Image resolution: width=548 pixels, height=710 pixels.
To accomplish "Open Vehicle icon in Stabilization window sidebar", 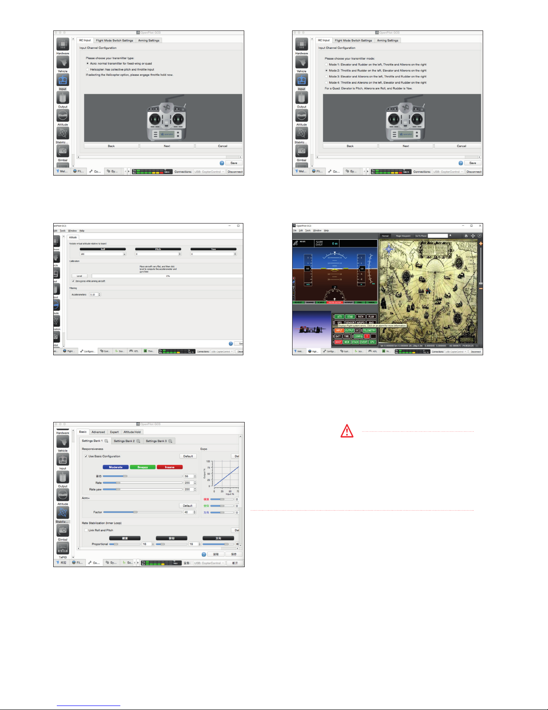I will (63, 442).
